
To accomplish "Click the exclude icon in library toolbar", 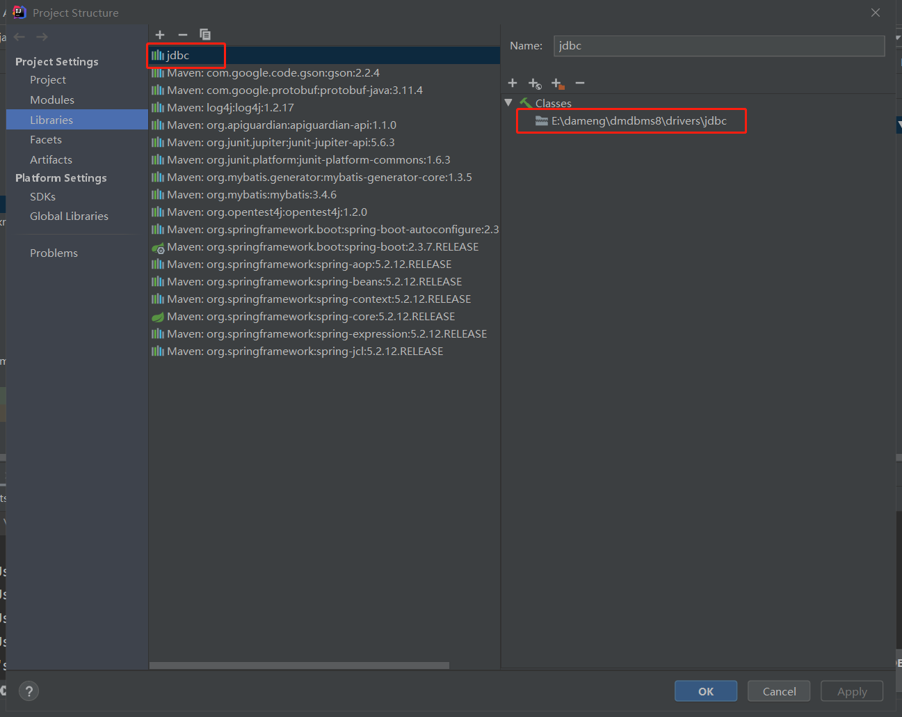I will point(558,84).
